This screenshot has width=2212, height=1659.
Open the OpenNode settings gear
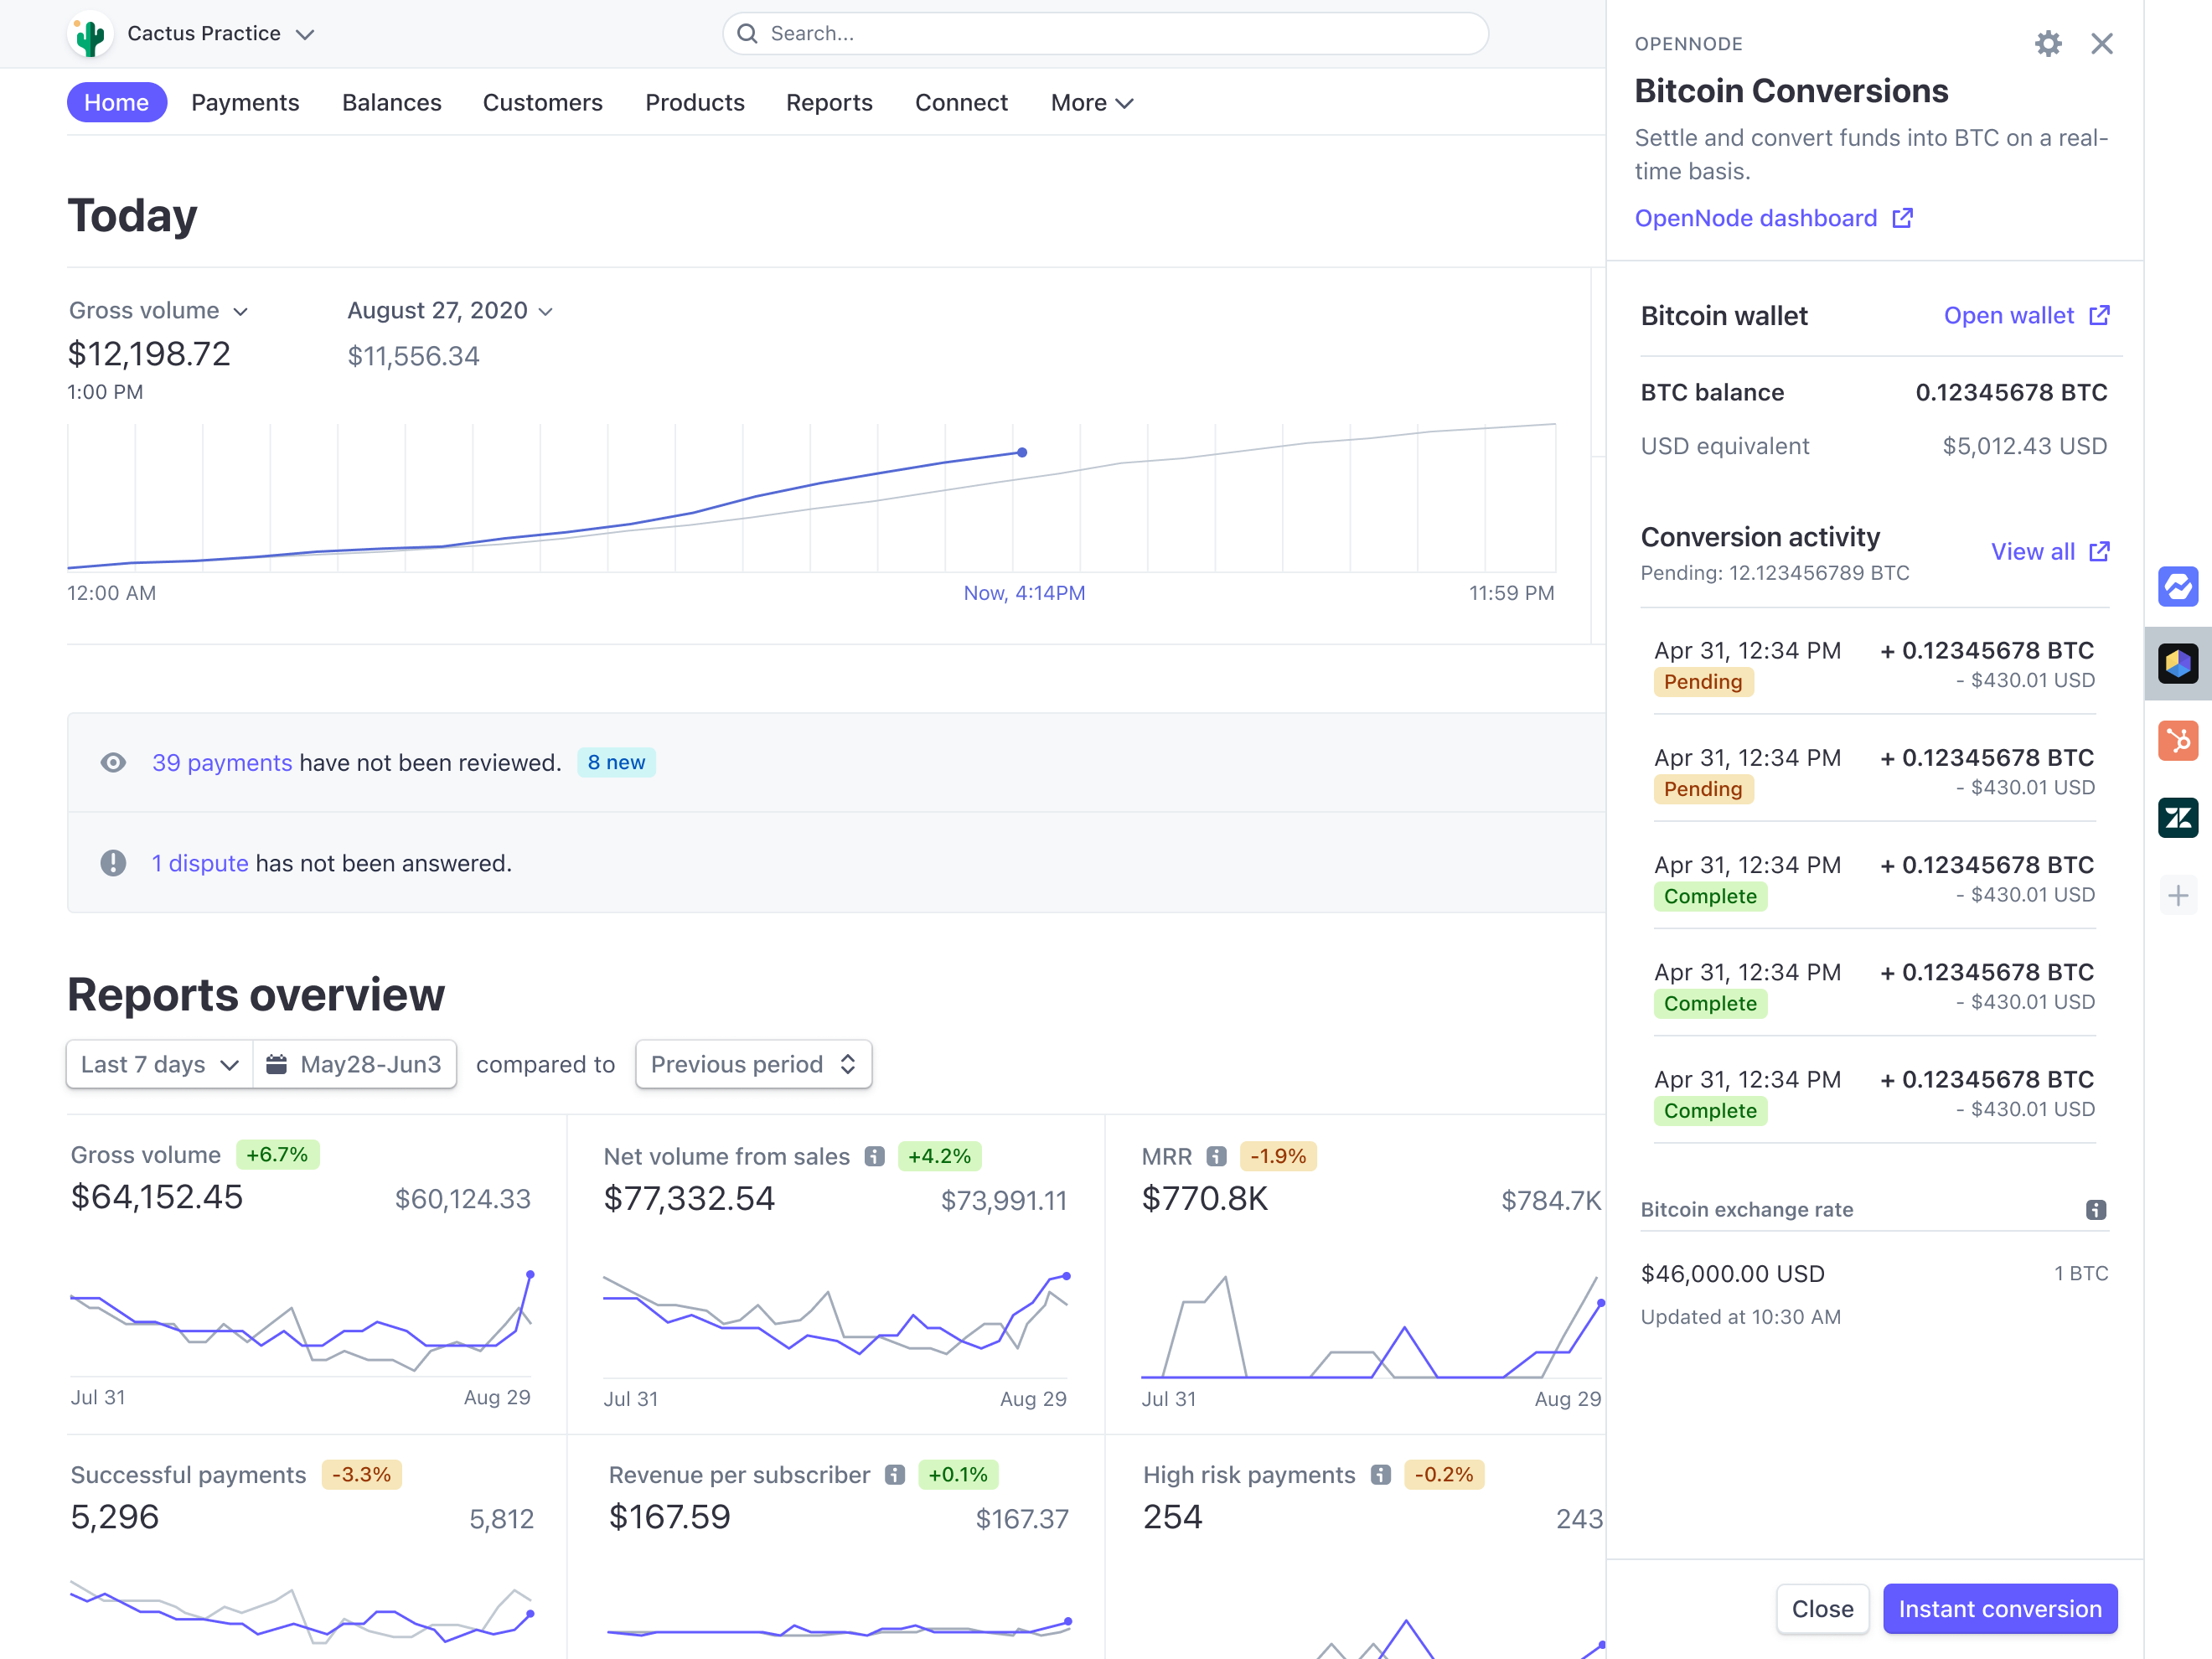point(2047,43)
